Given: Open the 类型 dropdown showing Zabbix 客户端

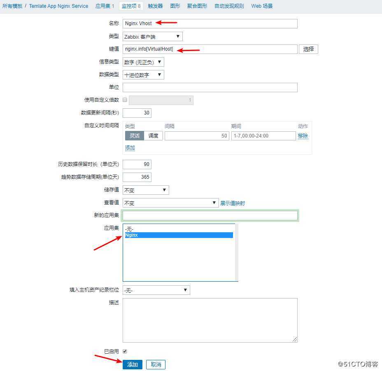Looking at the screenshot, I should click(152, 36).
